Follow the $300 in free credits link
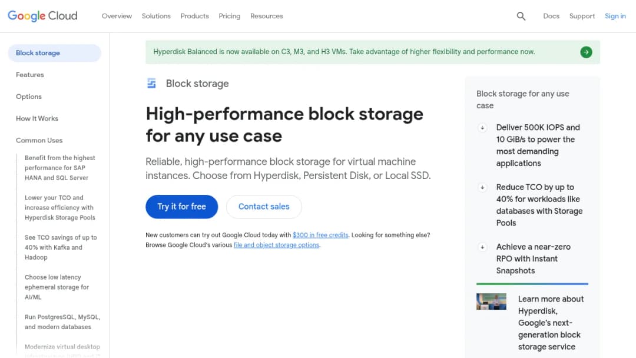The image size is (636, 358). click(320, 235)
